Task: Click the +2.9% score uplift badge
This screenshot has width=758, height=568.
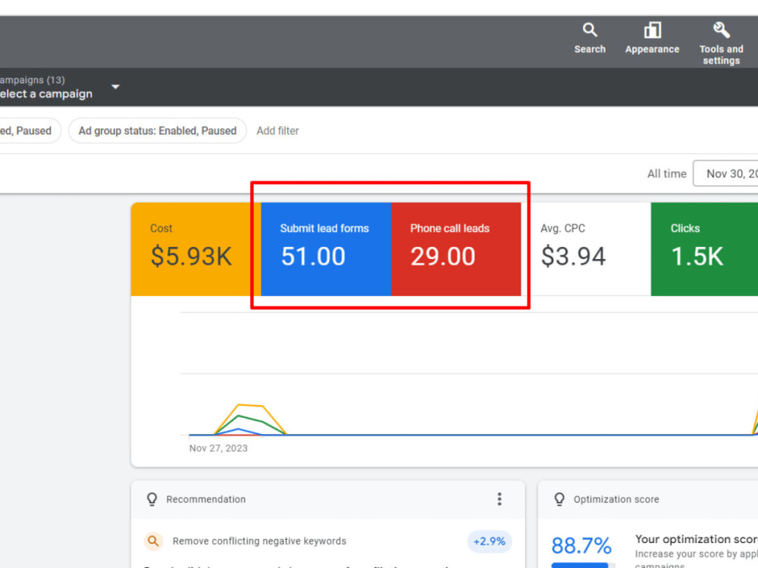Action: (489, 541)
